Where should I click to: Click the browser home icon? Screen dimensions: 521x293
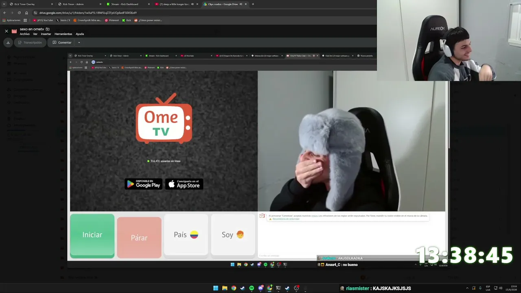[x=26, y=13]
